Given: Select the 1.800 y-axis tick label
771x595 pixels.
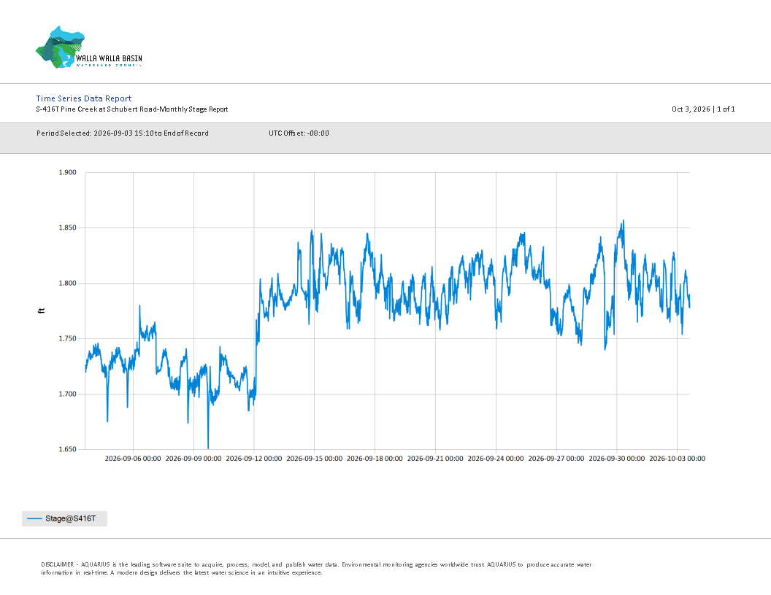Looking at the screenshot, I should pyautogui.click(x=67, y=283).
